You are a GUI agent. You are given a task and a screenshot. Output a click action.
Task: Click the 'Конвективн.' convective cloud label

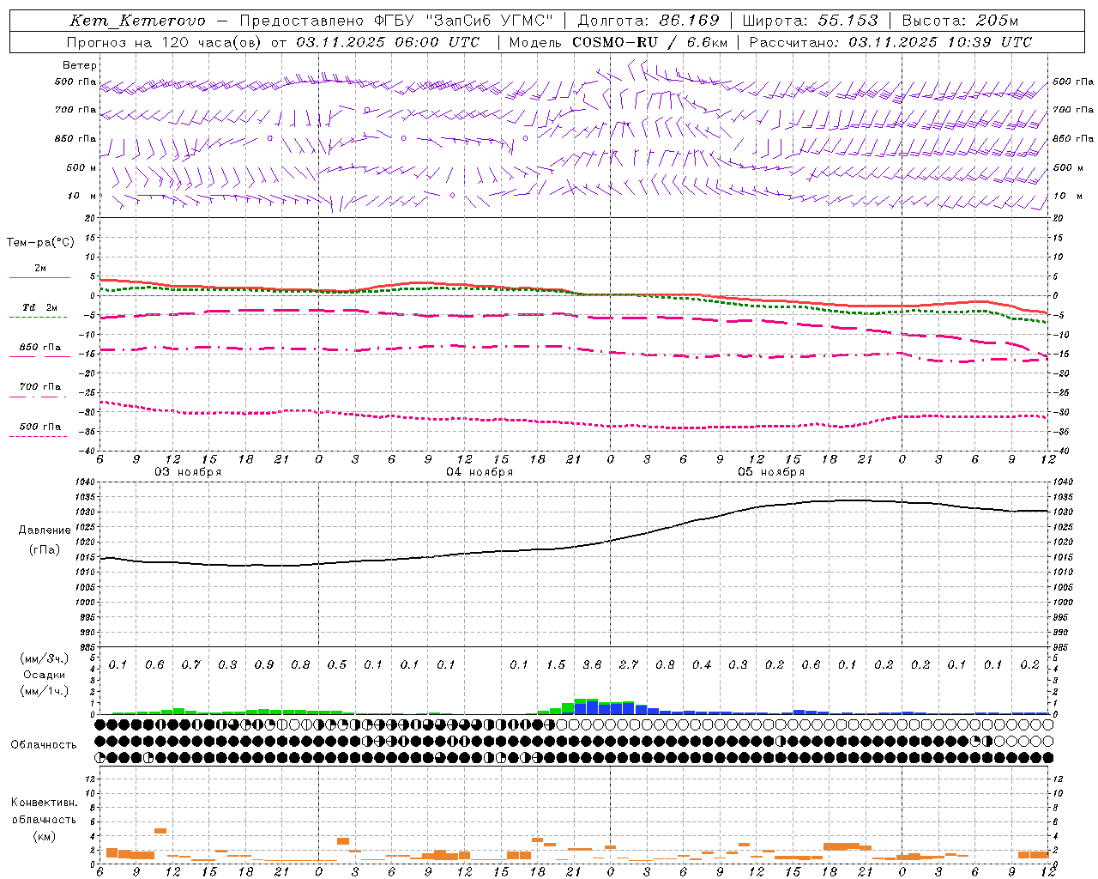[44, 803]
